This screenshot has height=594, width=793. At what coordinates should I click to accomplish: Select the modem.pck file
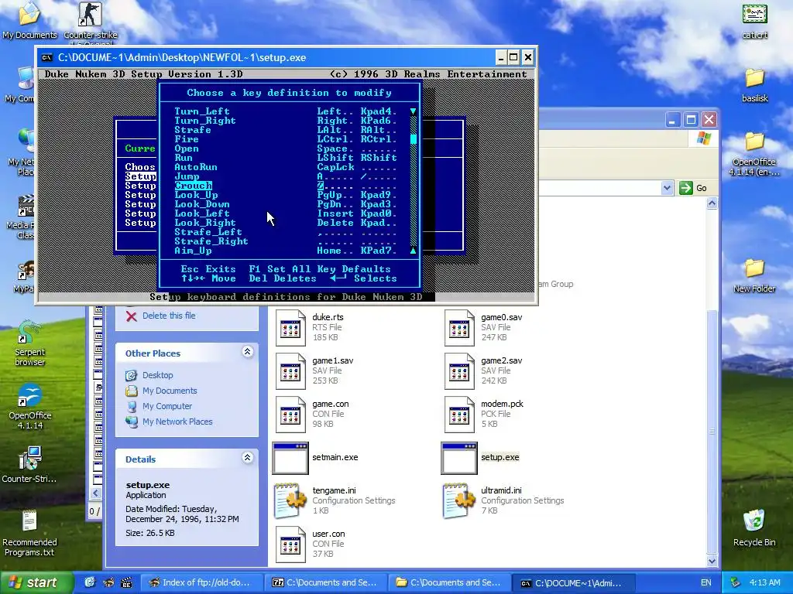[x=459, y=415]
